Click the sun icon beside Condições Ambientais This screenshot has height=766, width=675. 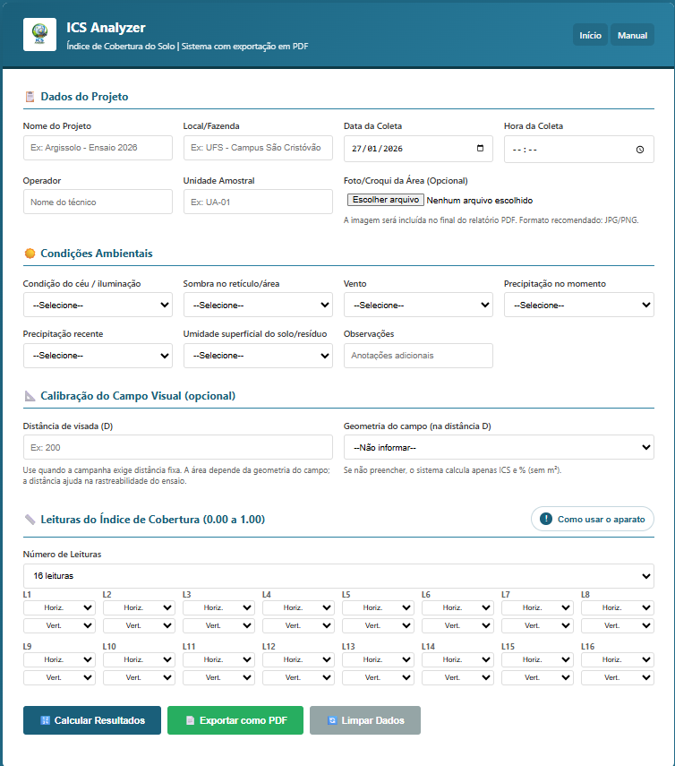[30, 254]
